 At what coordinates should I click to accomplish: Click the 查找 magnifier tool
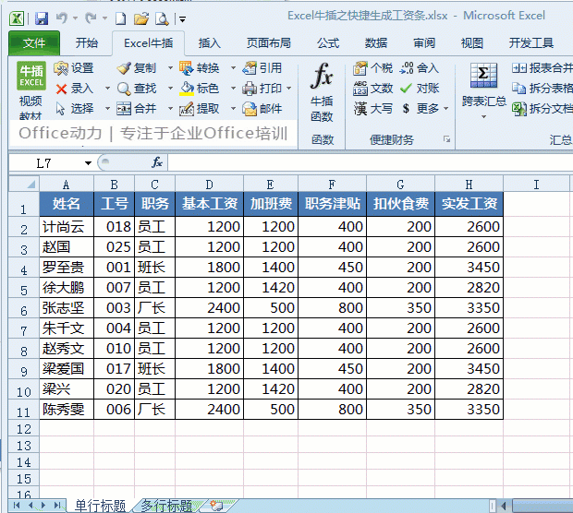point(137,89)
